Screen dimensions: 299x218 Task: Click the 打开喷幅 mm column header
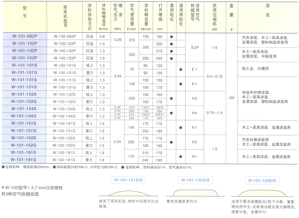(160, 17)
